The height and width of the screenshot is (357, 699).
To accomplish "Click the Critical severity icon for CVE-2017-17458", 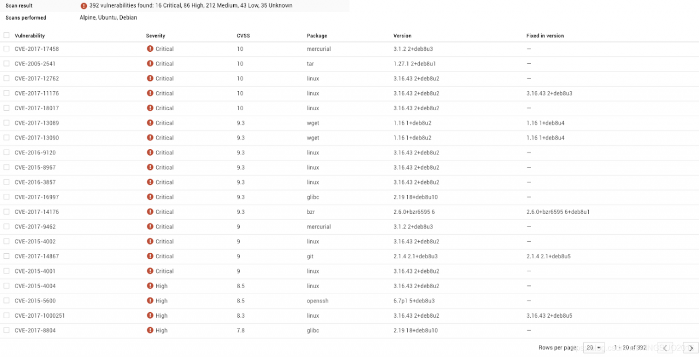I will pyautogui.click(x=150, y=49).
